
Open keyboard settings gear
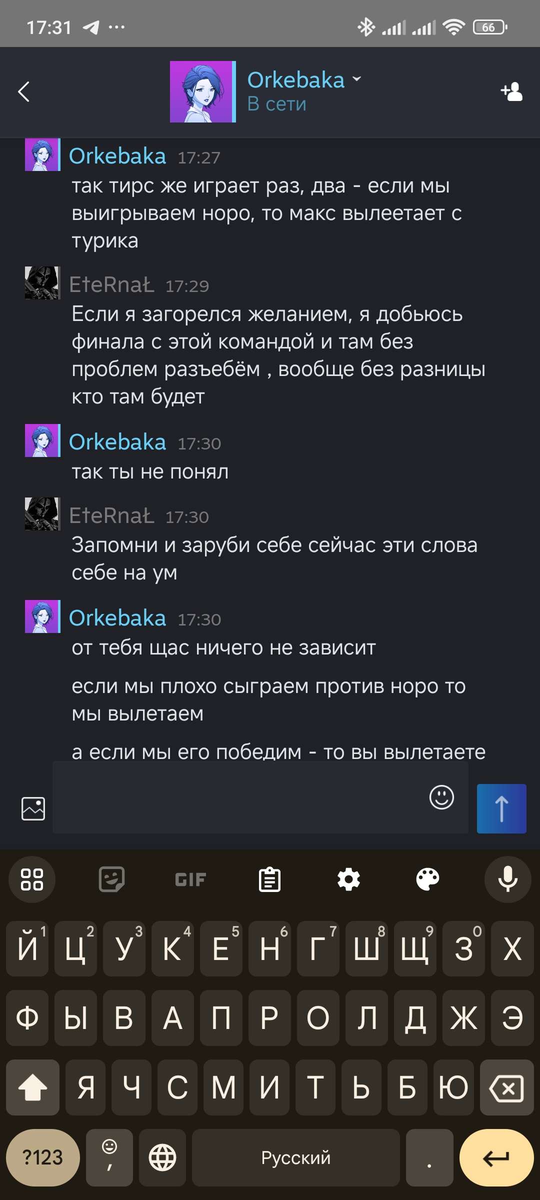(348, 879)
